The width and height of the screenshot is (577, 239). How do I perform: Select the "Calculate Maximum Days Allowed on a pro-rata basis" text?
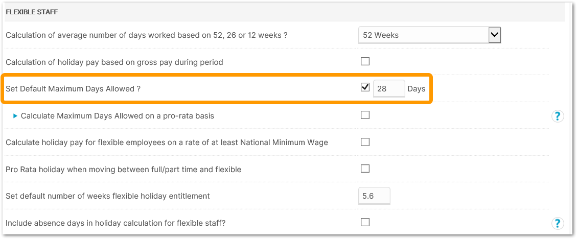pos(117,116)
